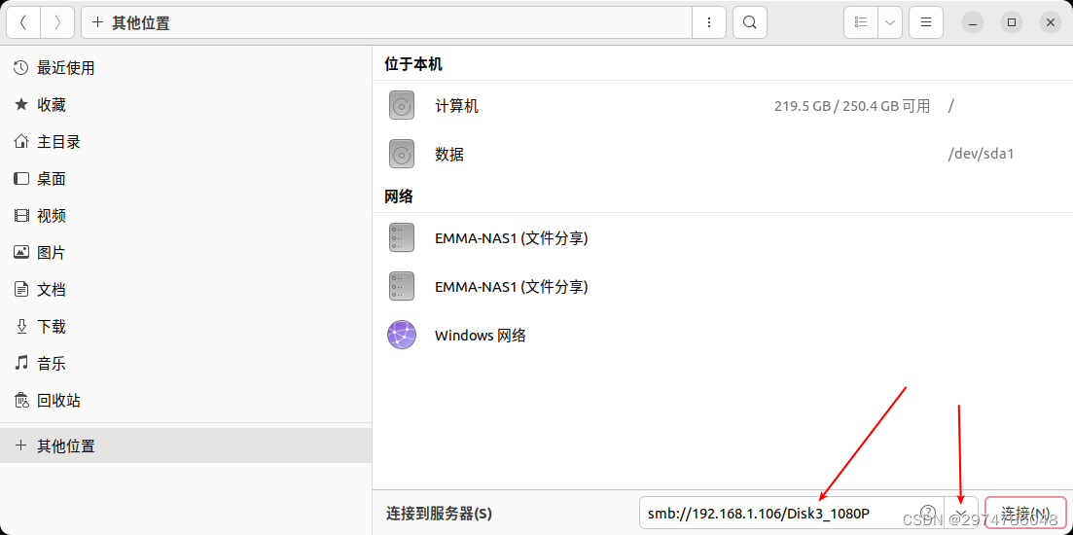Screen dimensions: 1073x535
Task: Select 收藏 starred items in the sidebar
Action: (186, 105)
